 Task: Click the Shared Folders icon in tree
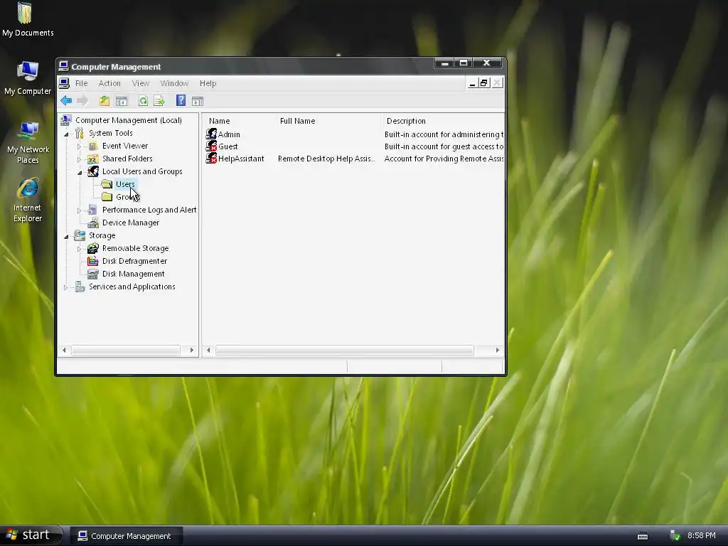(93, 159)
